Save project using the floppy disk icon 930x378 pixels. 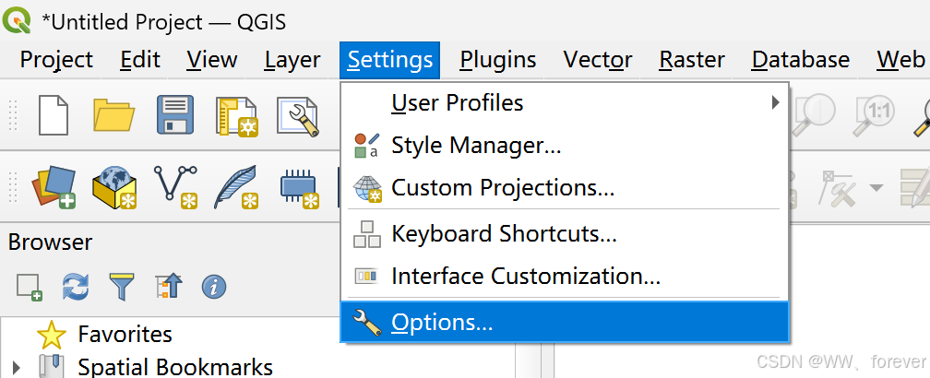point(175,114)
